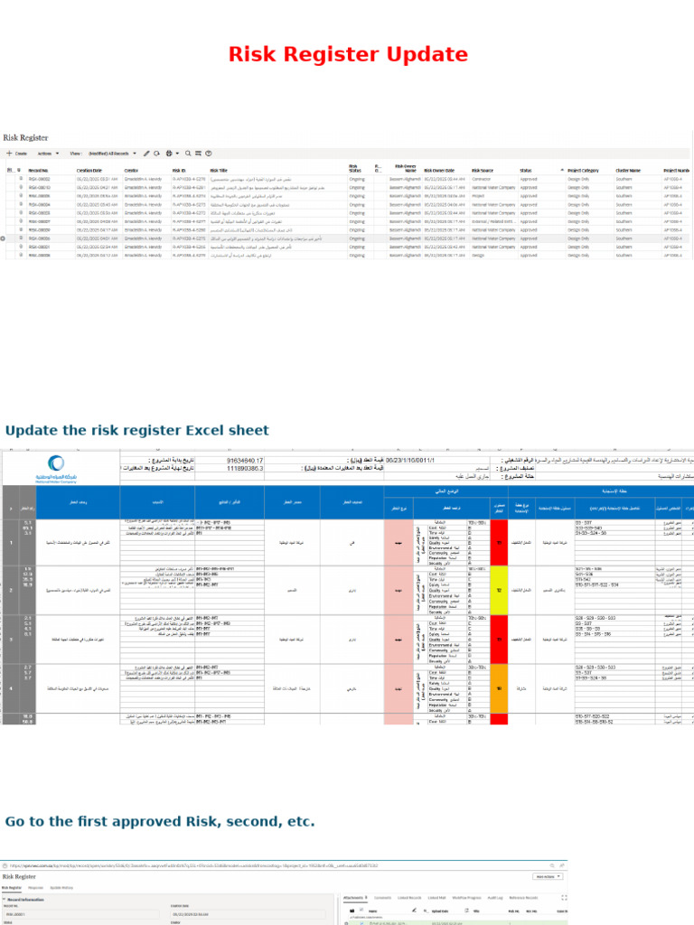Open the Workflow Progress tab
This screenshot has width=694, height=925.
(x=466, y=898)
